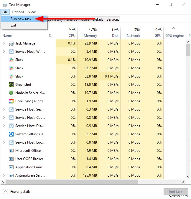The width and height of the screenshot is (191, 199).
Task: Expand the Task Manager process row
Action: [x=4, y=43]
